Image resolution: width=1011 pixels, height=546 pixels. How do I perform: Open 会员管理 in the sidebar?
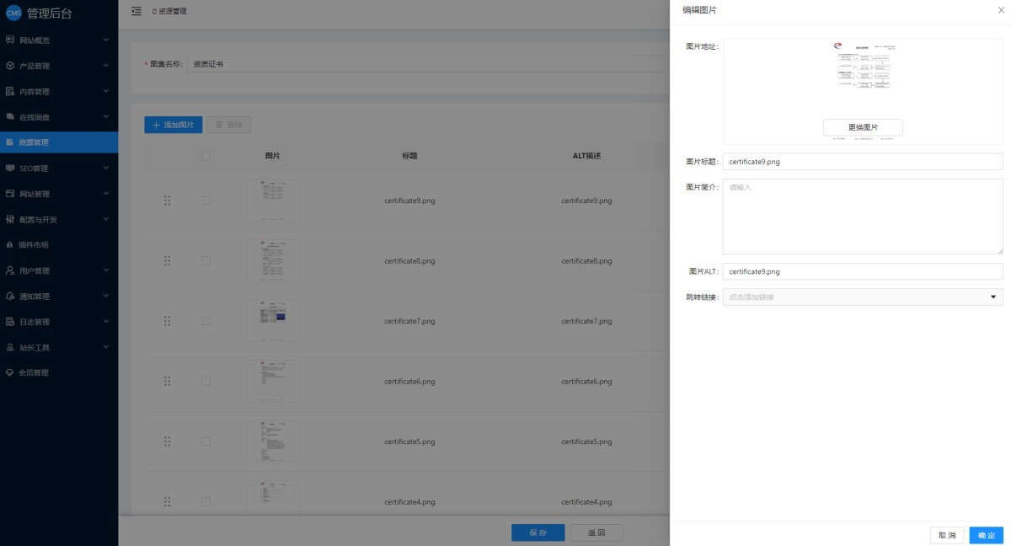pyautogui.click(x=34, y=373)
